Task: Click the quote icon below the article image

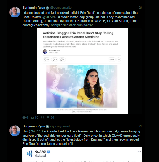Action: click(42, 117)
